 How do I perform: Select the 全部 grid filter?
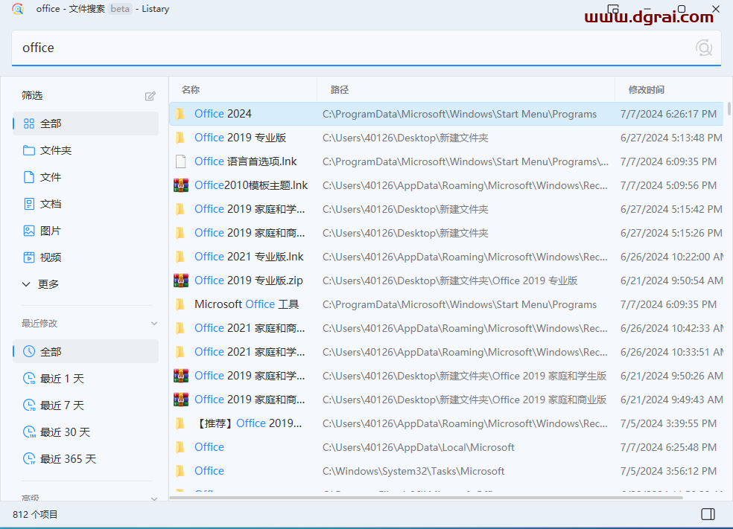coord(86,124)
